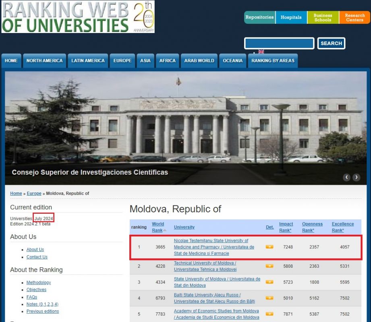Open details icon for Technical University of Moldova
The width and height of the screenshot is (371, 322).
coord(269,266)
